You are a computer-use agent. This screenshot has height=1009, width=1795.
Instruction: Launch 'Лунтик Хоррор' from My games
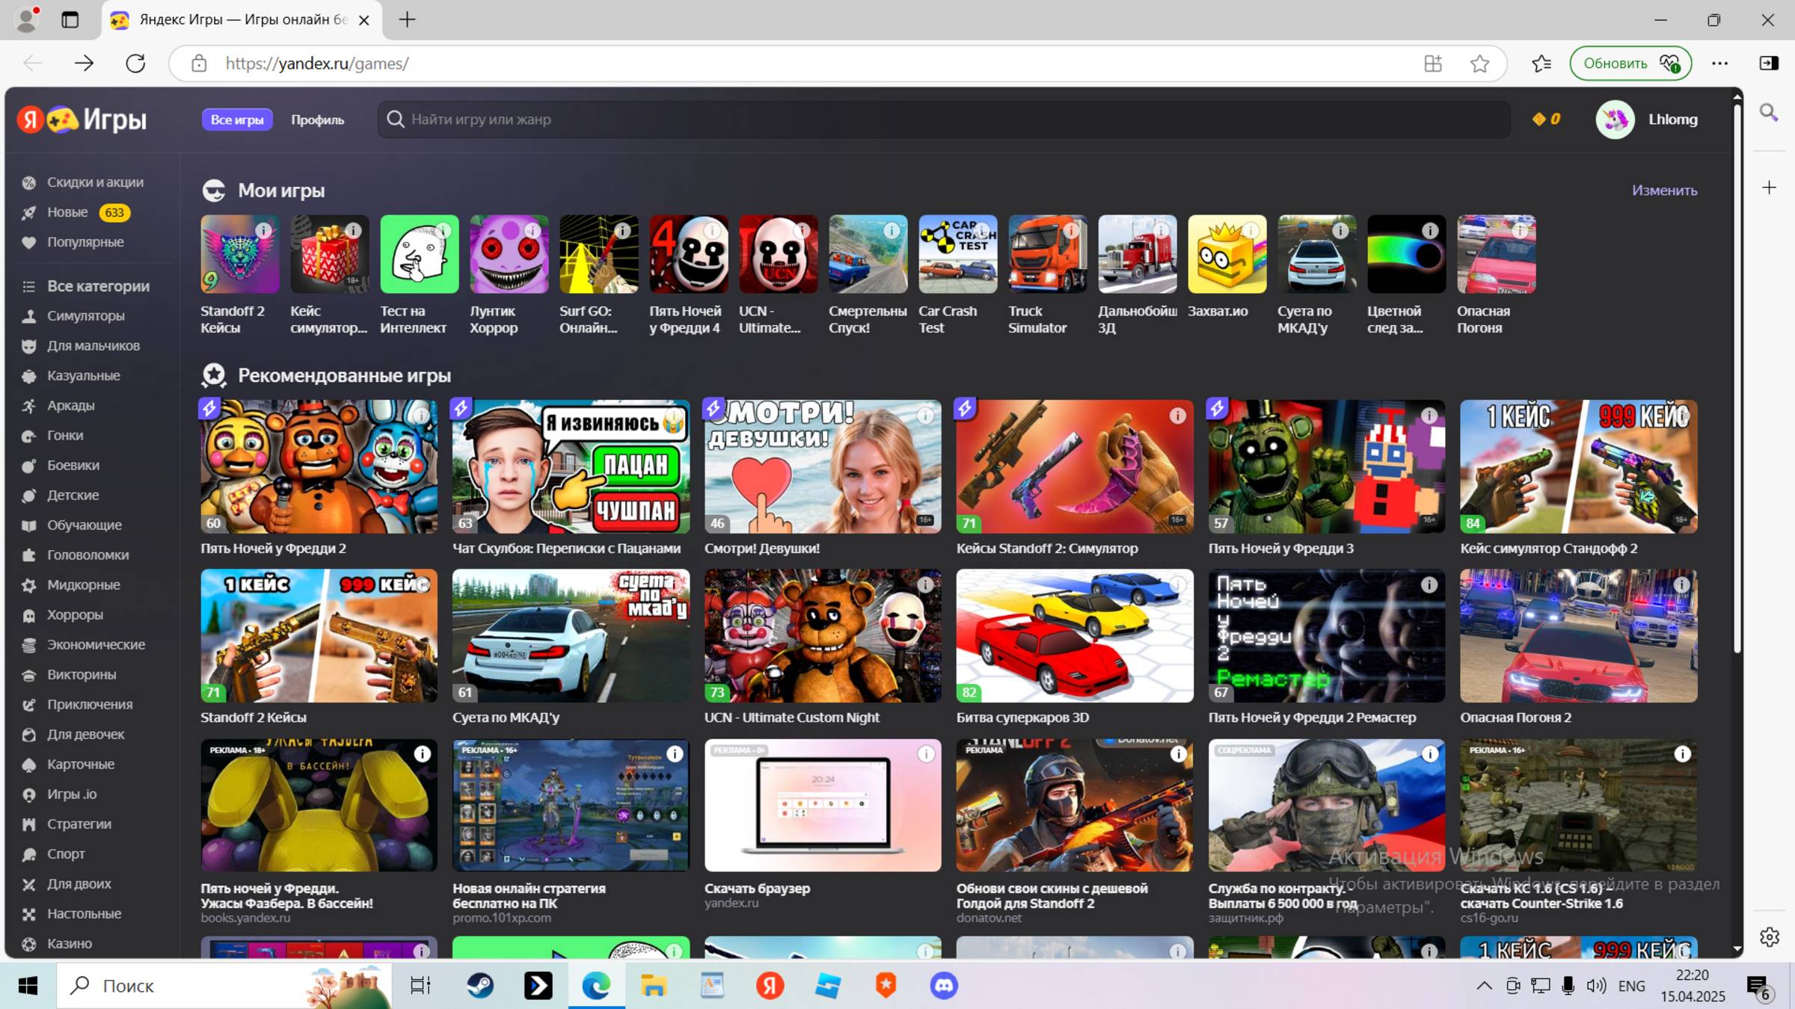[x=509, y=254]
